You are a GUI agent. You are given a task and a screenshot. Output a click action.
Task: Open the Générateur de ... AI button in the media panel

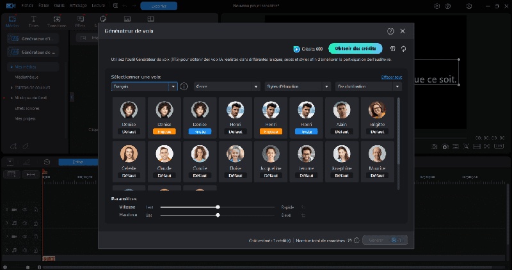[x=33, y=52]
